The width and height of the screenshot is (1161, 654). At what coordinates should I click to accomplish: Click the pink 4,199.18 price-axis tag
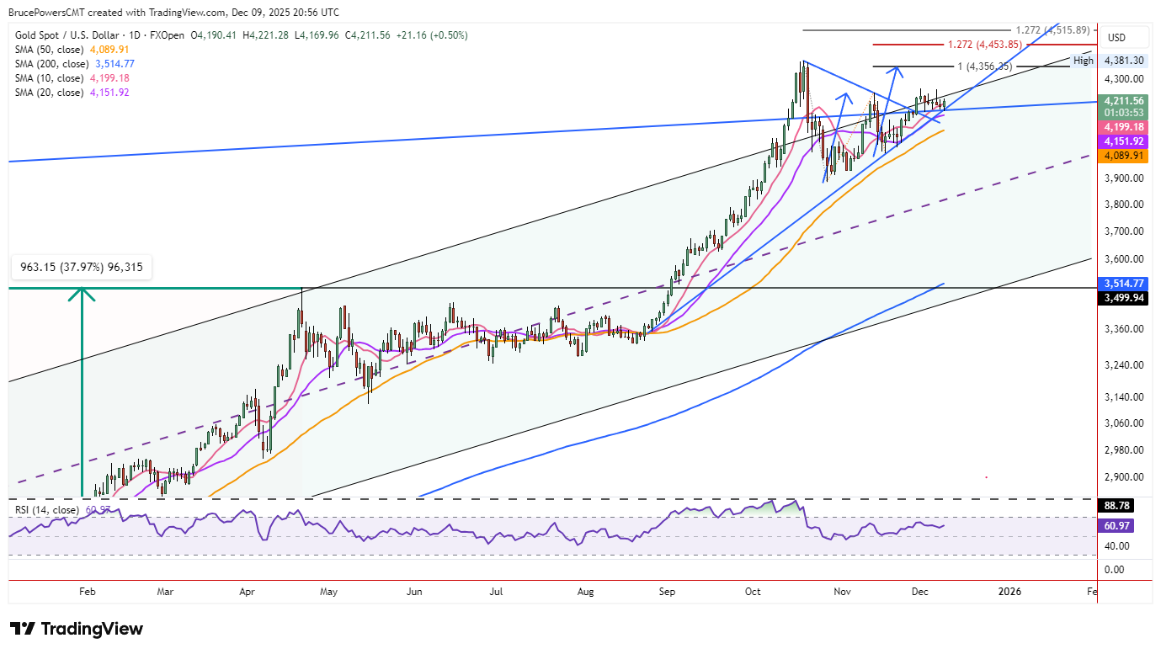tap(1124, 126)
